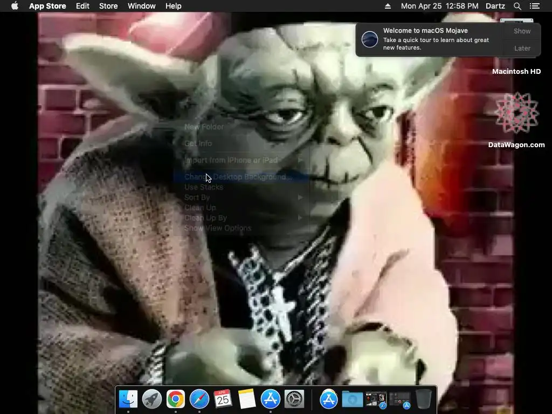Viewport: 552px width, 414px height.
Task: Open the Apple menu
Action: coord(15,6)
